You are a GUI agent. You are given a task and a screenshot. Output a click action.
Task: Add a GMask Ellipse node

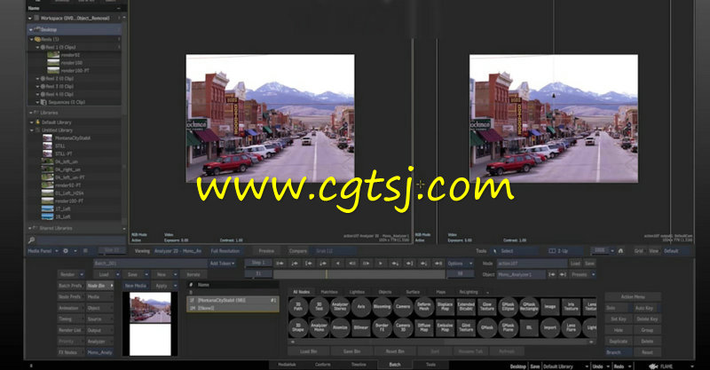point(508,307)
